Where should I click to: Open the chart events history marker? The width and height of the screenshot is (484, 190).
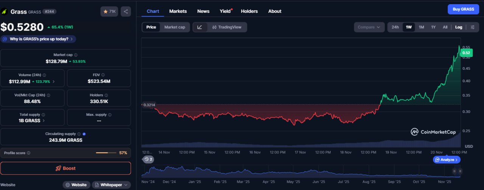148,159
